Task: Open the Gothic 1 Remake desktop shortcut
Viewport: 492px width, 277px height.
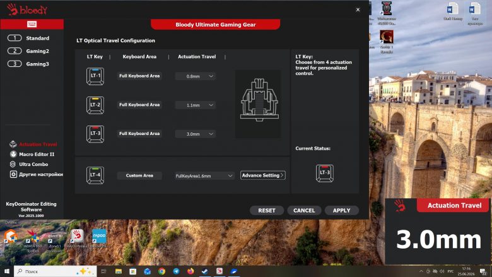Action: click(386, 42)
